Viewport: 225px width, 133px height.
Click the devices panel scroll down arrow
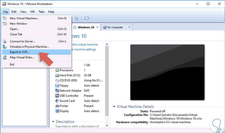pos(107,126)
